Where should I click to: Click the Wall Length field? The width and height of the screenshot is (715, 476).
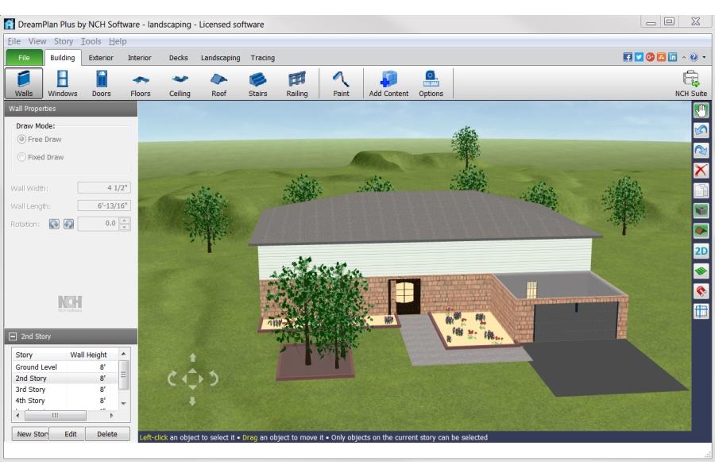[104, 206]
